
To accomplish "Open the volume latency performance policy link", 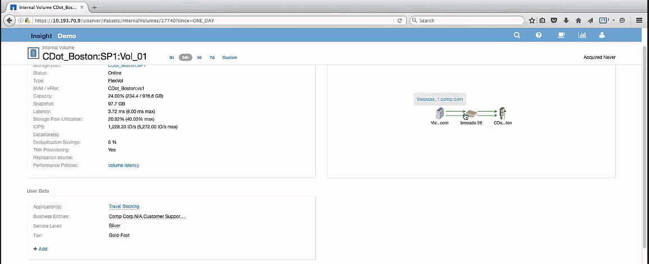I will coord(124,165).
